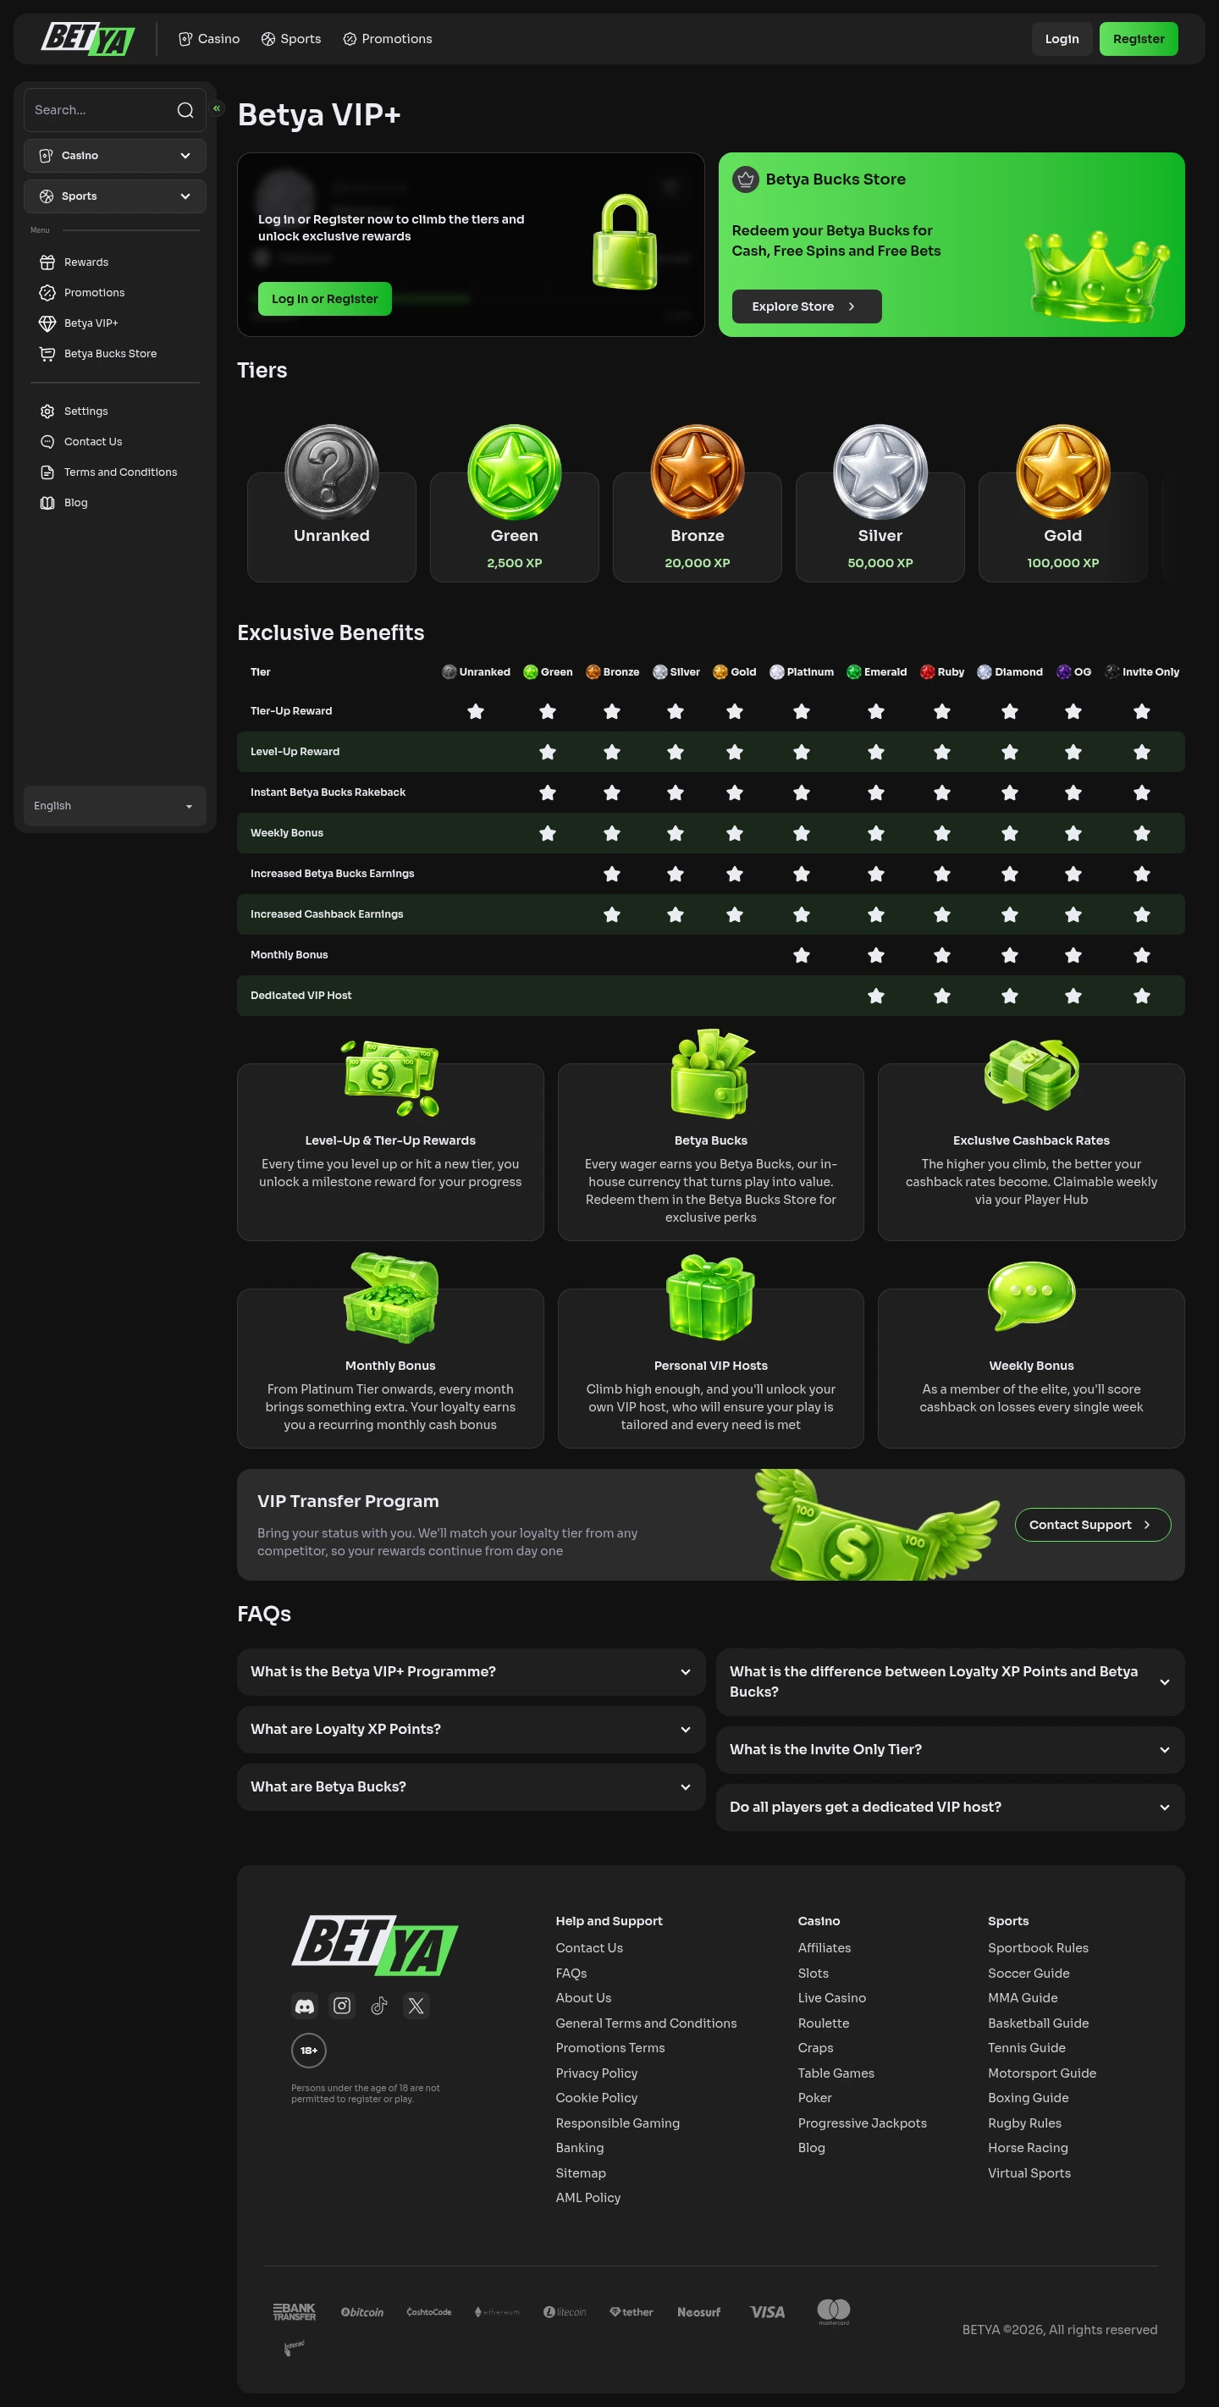Screen dimensions: 1219x2407
Task: Open the Responsible Gaming footer link
Action: (617, 2123)
